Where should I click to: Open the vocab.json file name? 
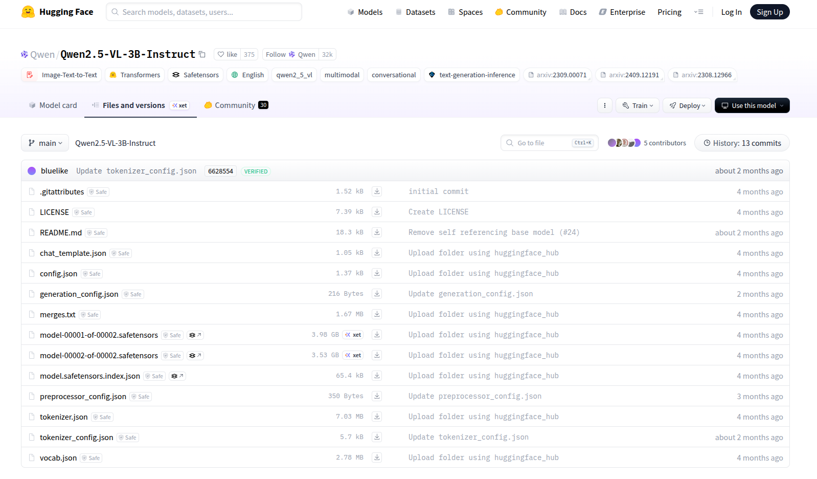point(58,458)
